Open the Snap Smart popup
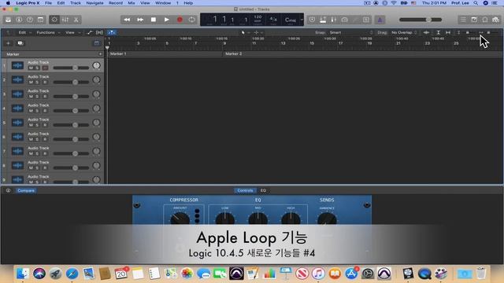Screen dimensions: 504x283 pos(350,33)
